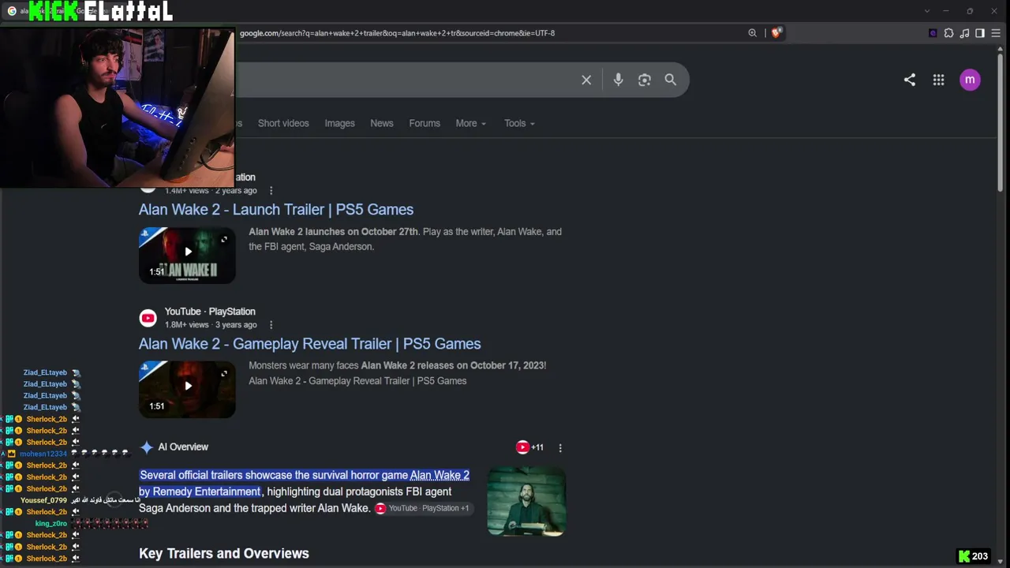Open Google Lens image search
The height and width of the screenshot is (568, 1010).
point(645,80)
